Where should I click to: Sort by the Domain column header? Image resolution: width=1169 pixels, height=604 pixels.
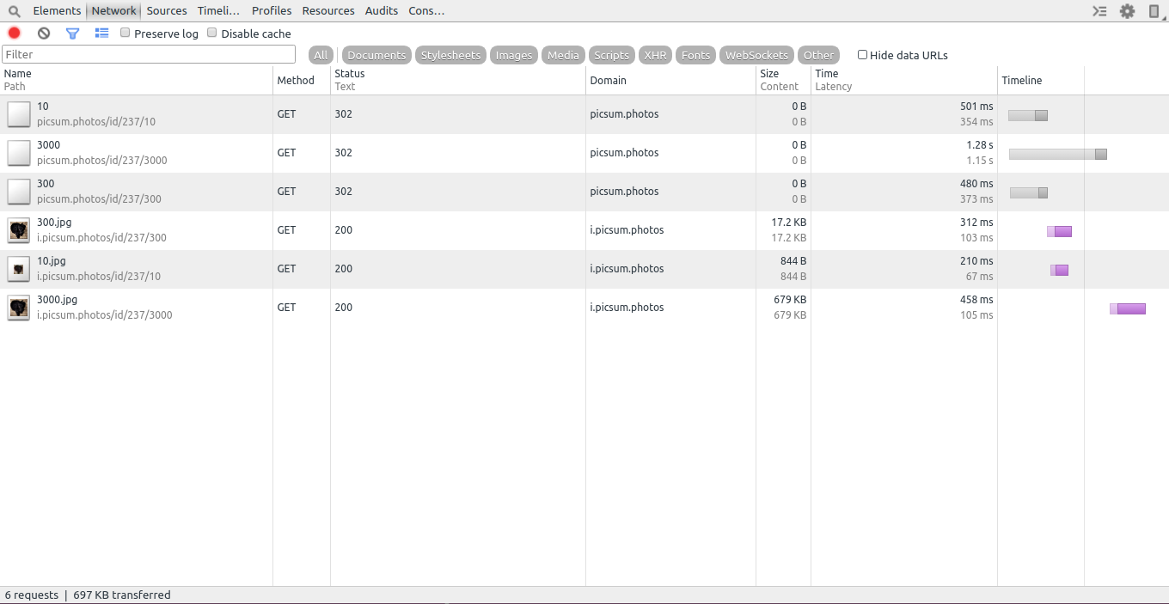click(671, 80)
